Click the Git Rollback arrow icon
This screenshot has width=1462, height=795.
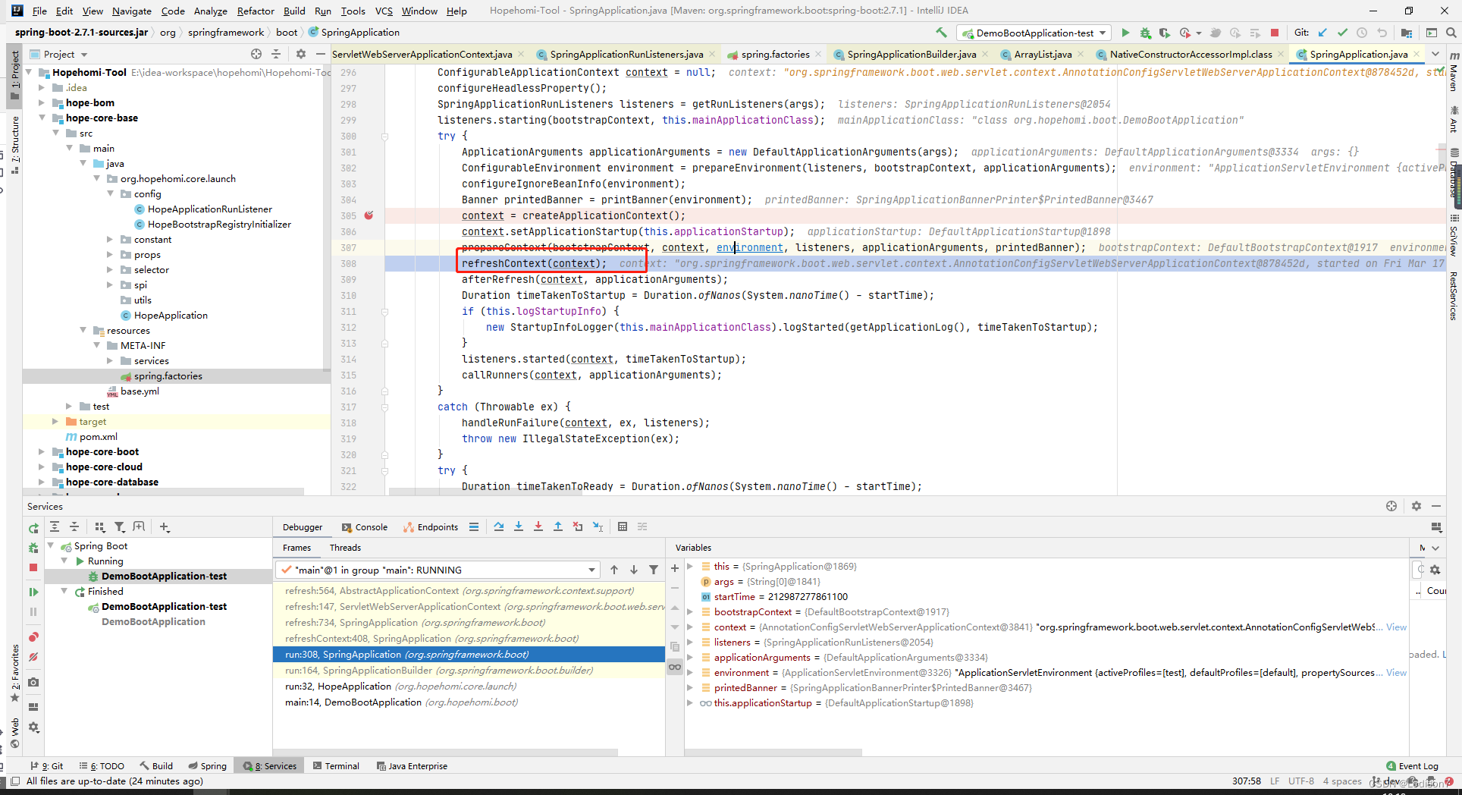point(1382,33)
